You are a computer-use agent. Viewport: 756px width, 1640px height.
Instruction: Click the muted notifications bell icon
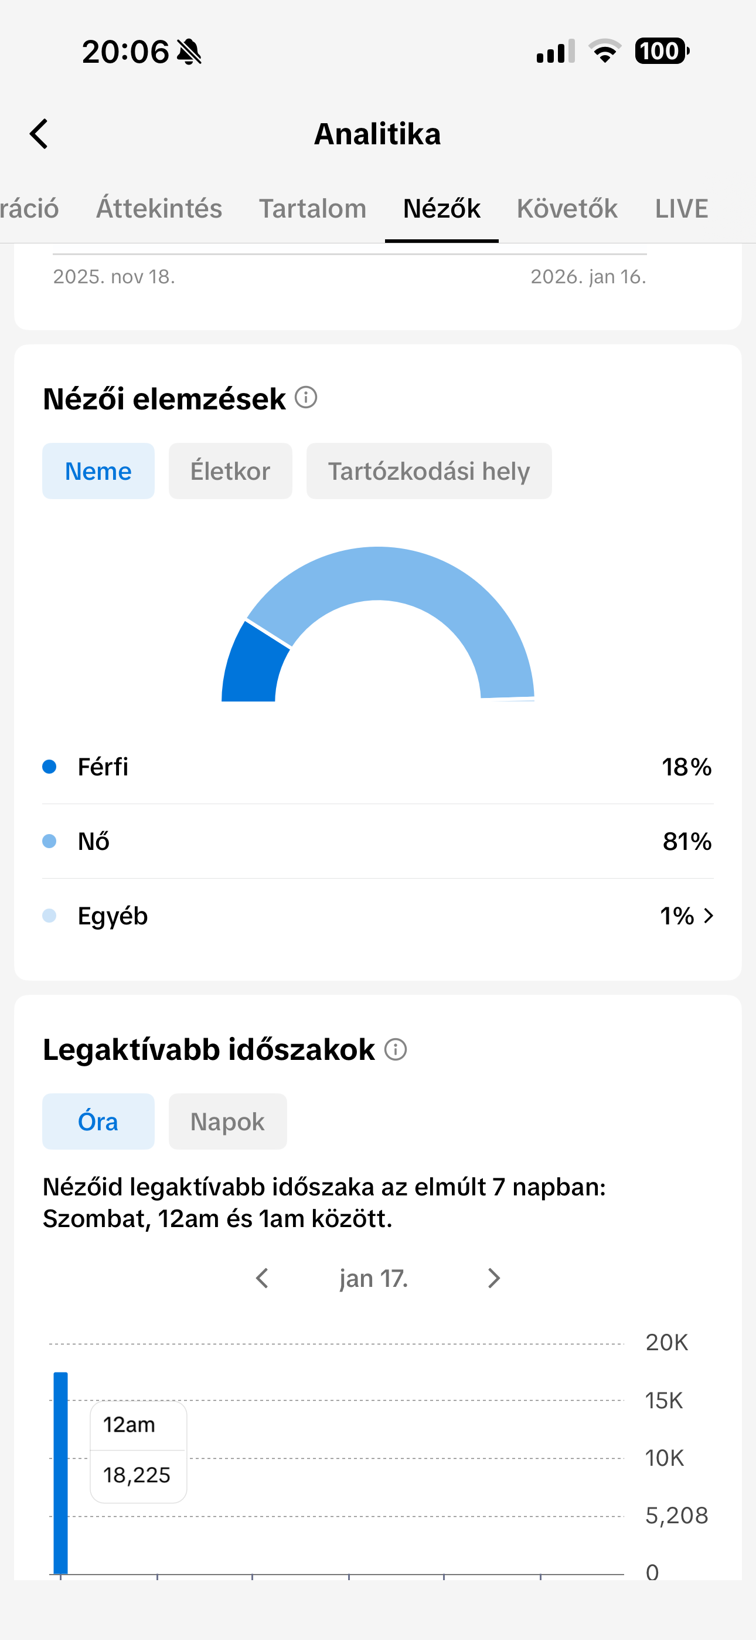click(x=190, y=53)
